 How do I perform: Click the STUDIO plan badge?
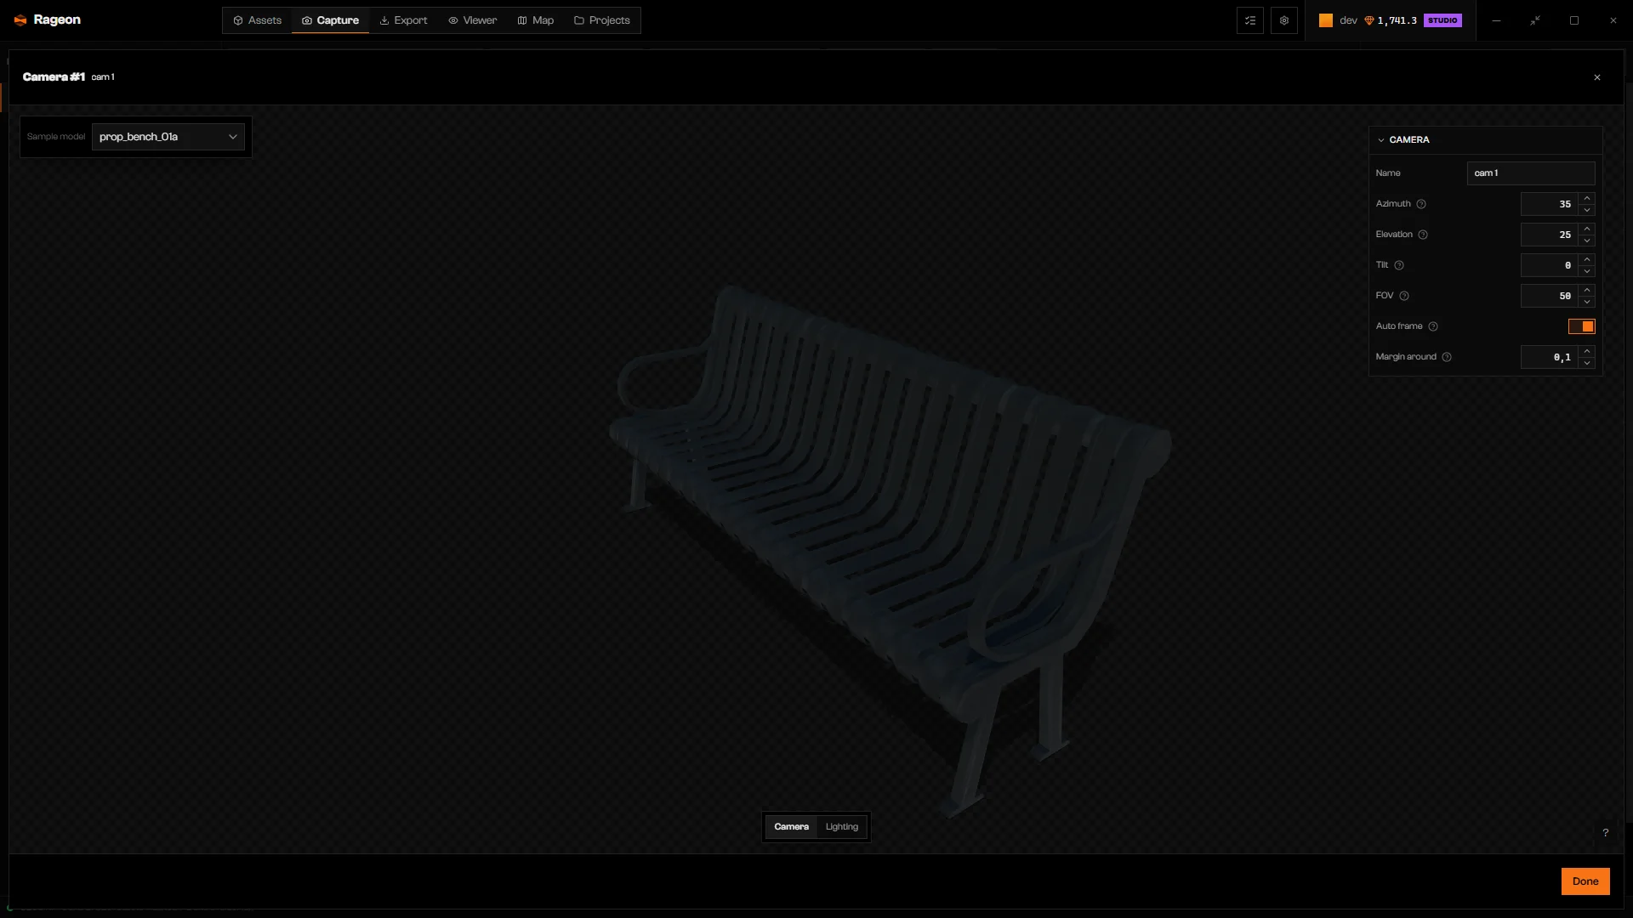[x=1442, y=20]
